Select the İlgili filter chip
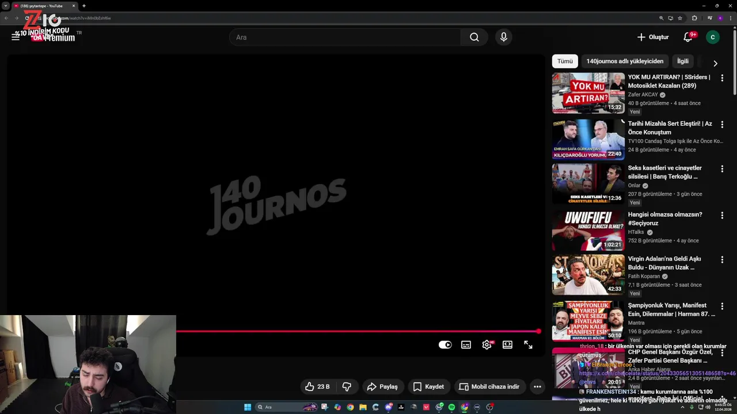This screenshot has height=414, width=737. coord(683,61)
